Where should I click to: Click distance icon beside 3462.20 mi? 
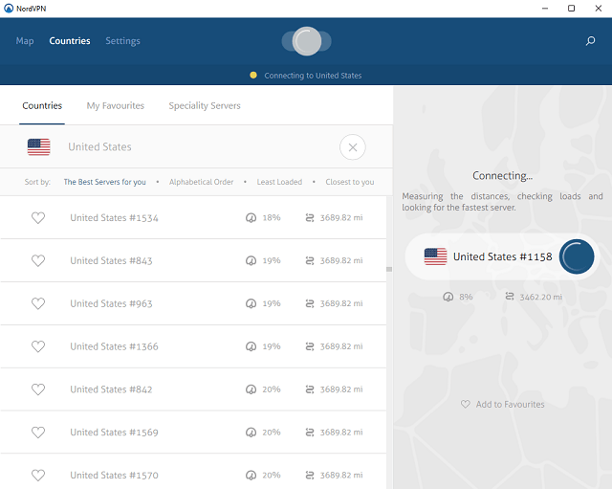point(510,297)
